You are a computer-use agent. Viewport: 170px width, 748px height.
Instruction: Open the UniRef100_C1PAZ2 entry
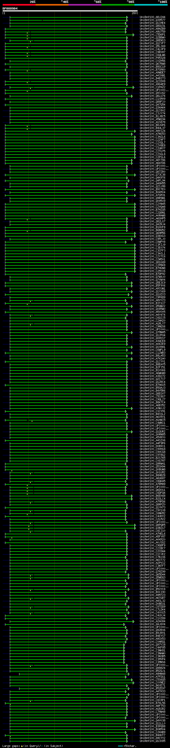pyautogui.click(x=152, y=87)
